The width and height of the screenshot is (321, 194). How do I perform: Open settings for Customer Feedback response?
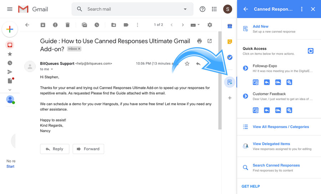click(x=289, y=110)
